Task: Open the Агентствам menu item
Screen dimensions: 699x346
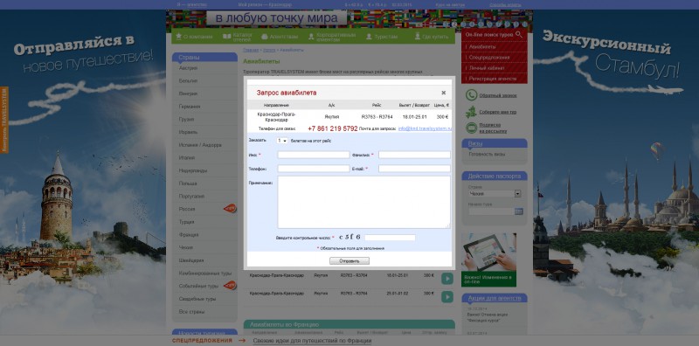Action: click(x=283, y=37)
